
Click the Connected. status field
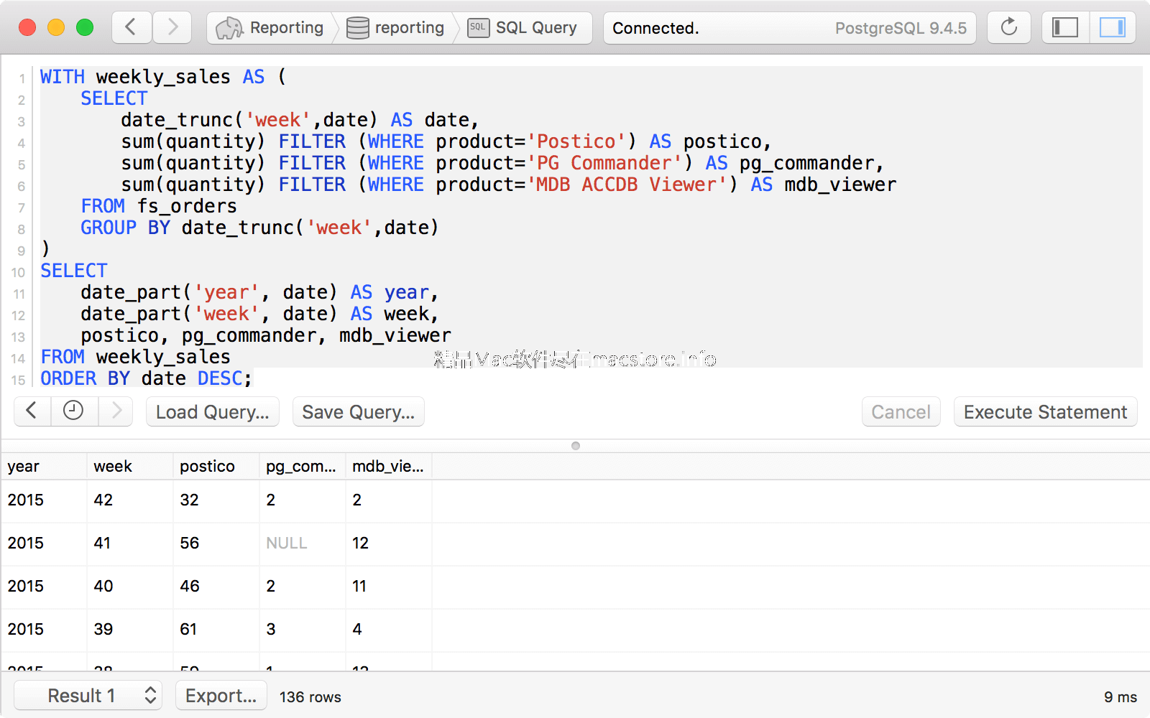point(655,28)
